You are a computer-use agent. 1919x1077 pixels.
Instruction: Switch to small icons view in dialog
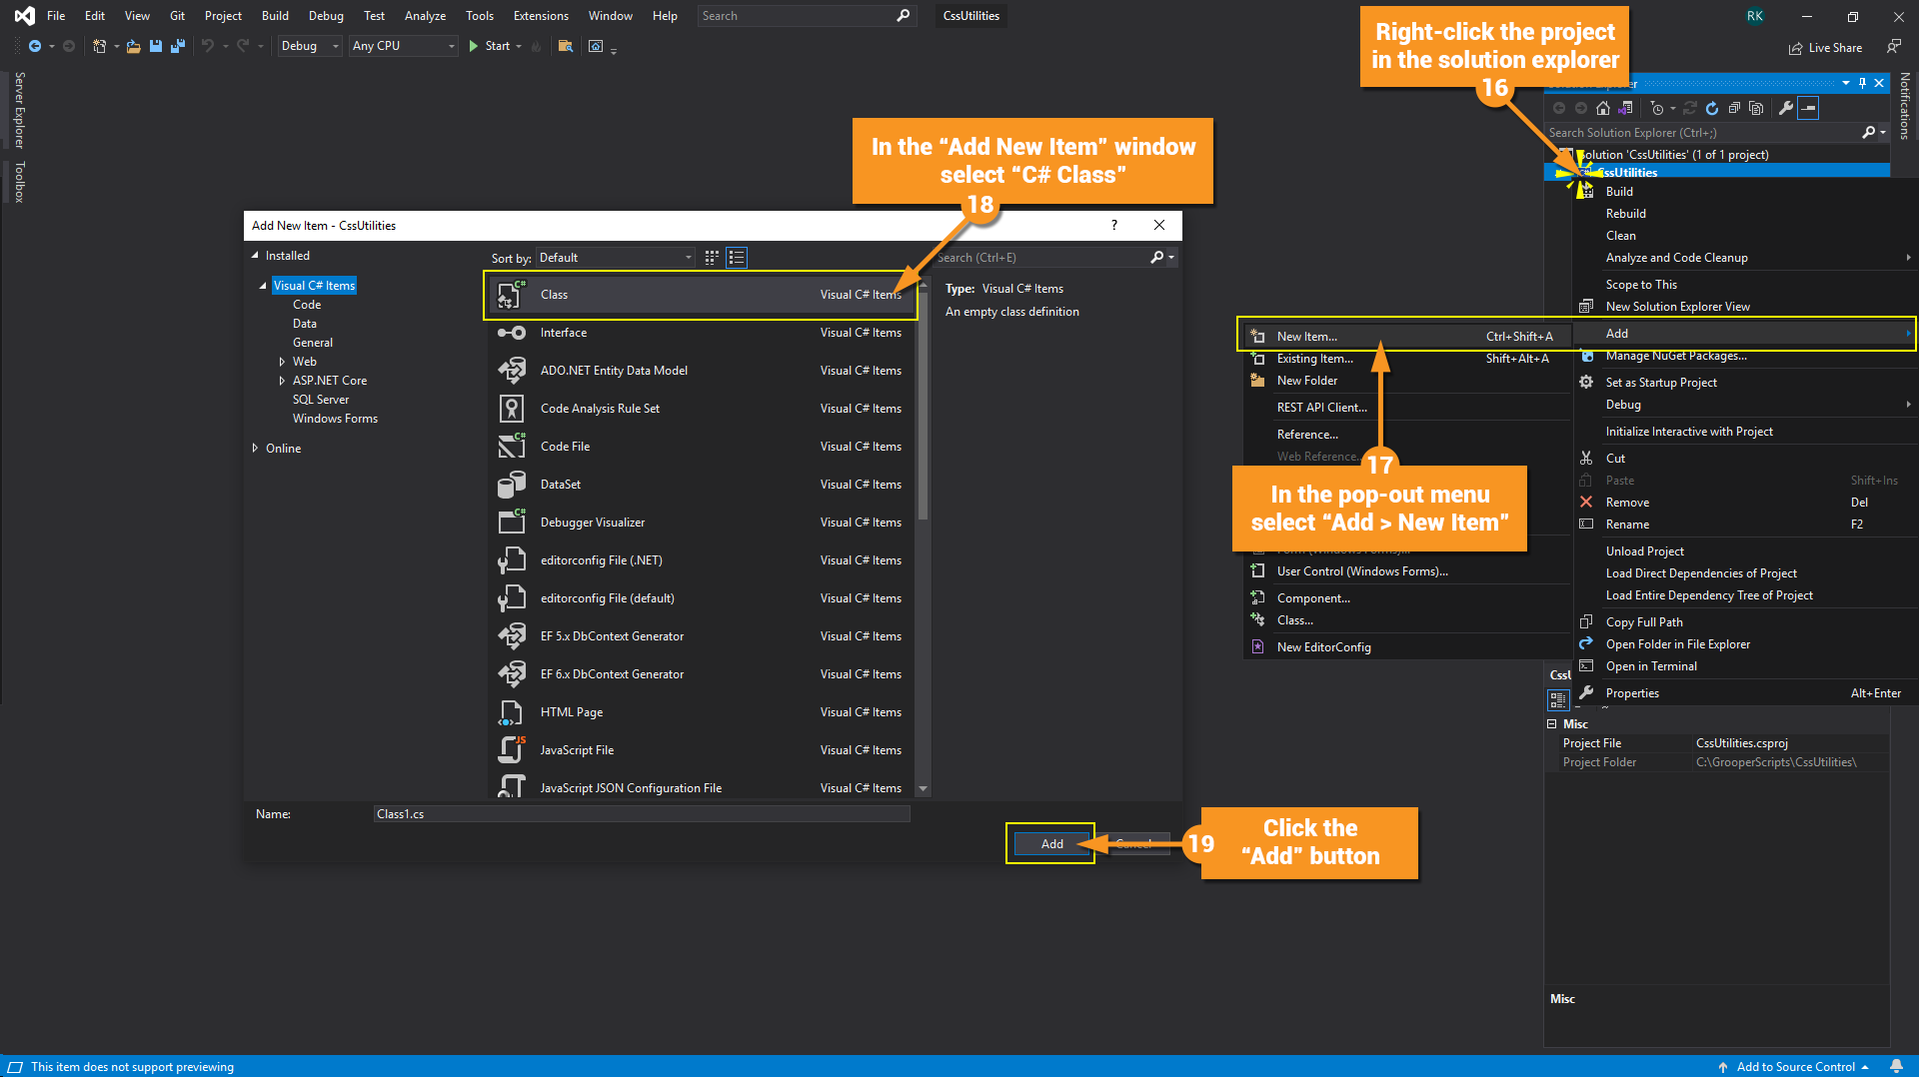712,258
